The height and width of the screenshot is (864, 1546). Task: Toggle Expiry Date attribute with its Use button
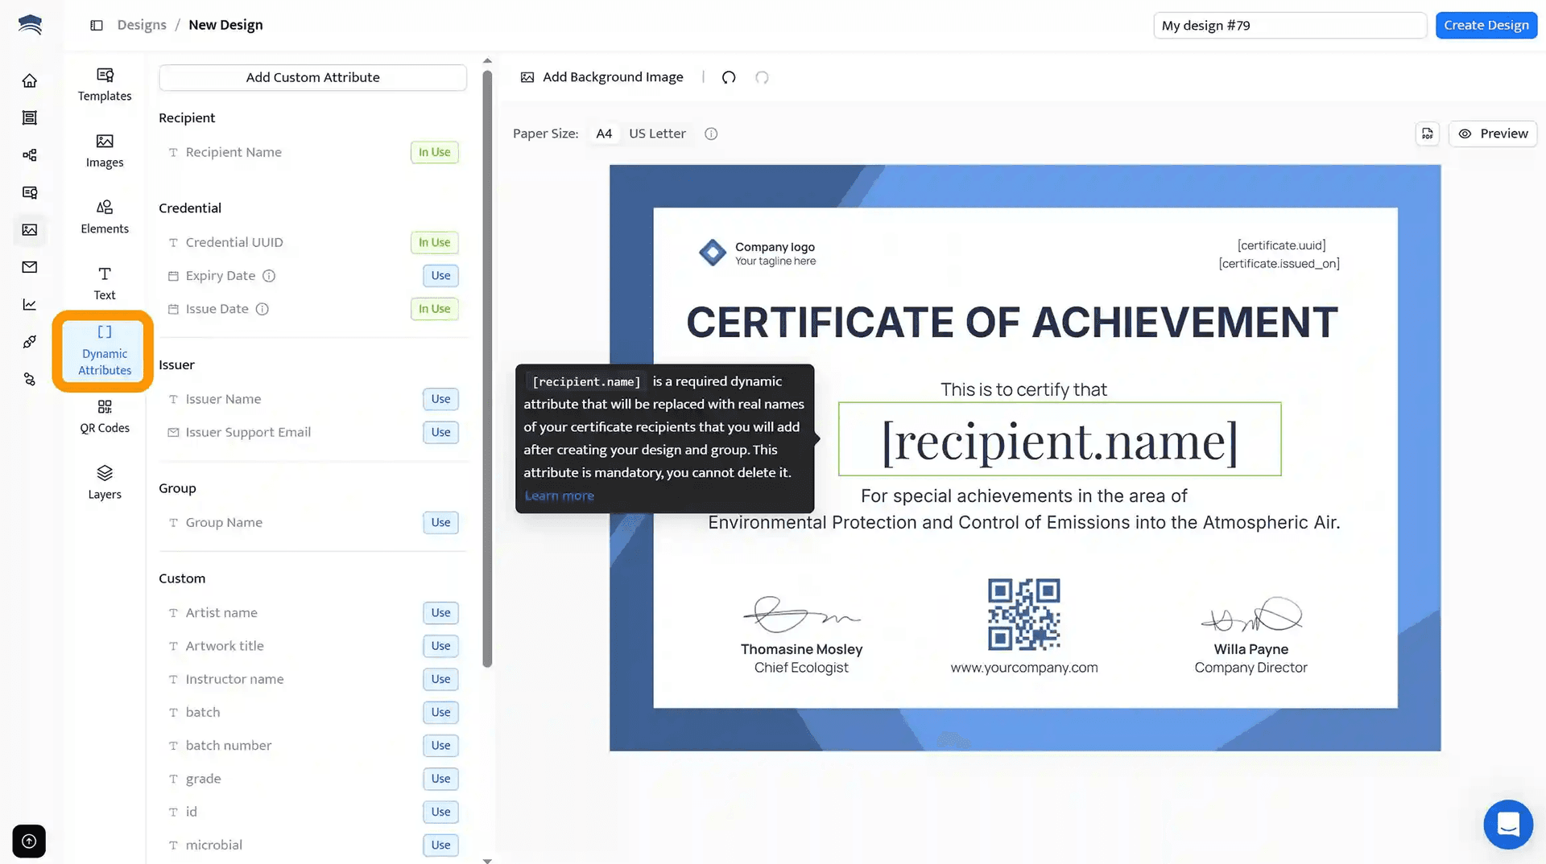pos(440,275)
